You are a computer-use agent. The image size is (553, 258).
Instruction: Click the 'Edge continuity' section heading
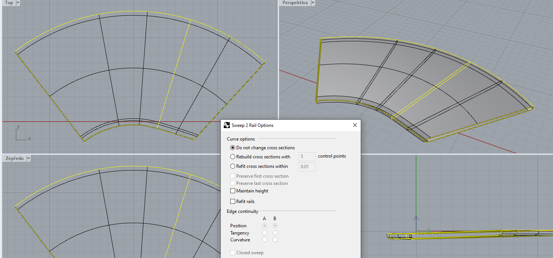coord(242,211)
